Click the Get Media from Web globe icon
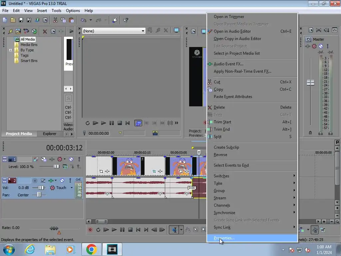Screen dimensions: 341x256 pyautogui.click(x=34, y=31)
